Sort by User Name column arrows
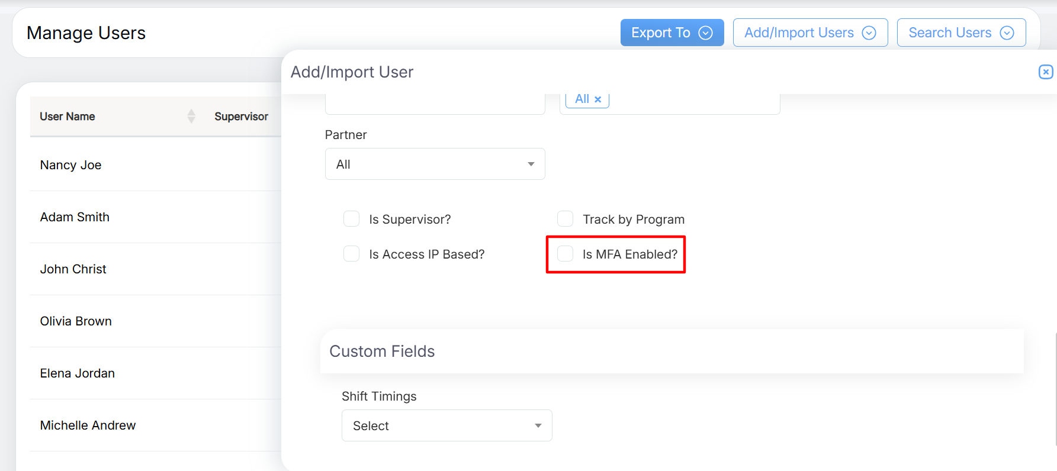Viewport: 1057px width, 471px height. point(191,117)
